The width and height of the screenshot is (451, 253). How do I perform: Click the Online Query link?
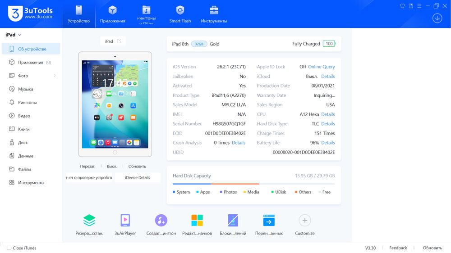point(321,67)
